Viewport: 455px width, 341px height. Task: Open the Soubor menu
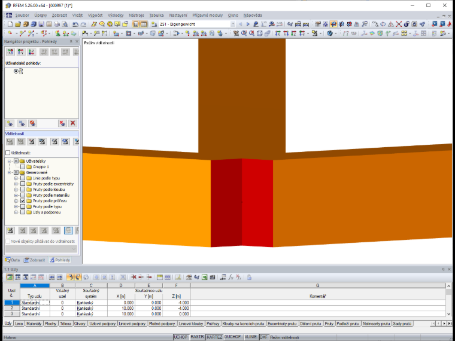pos(22,16)
